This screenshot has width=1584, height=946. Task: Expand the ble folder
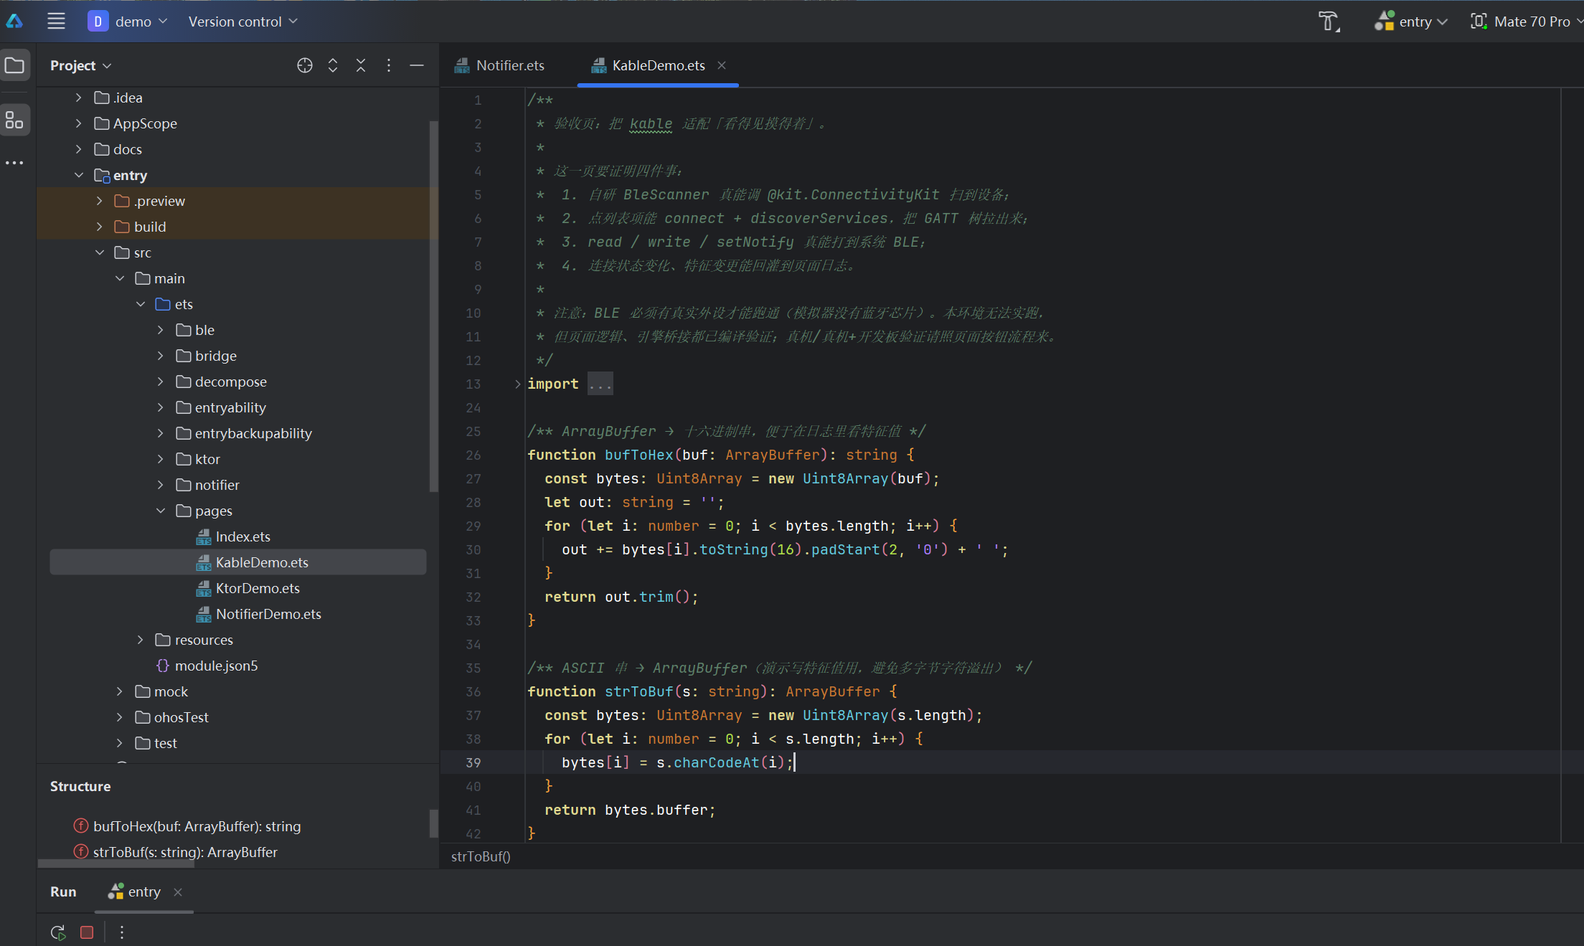[161, 330]
